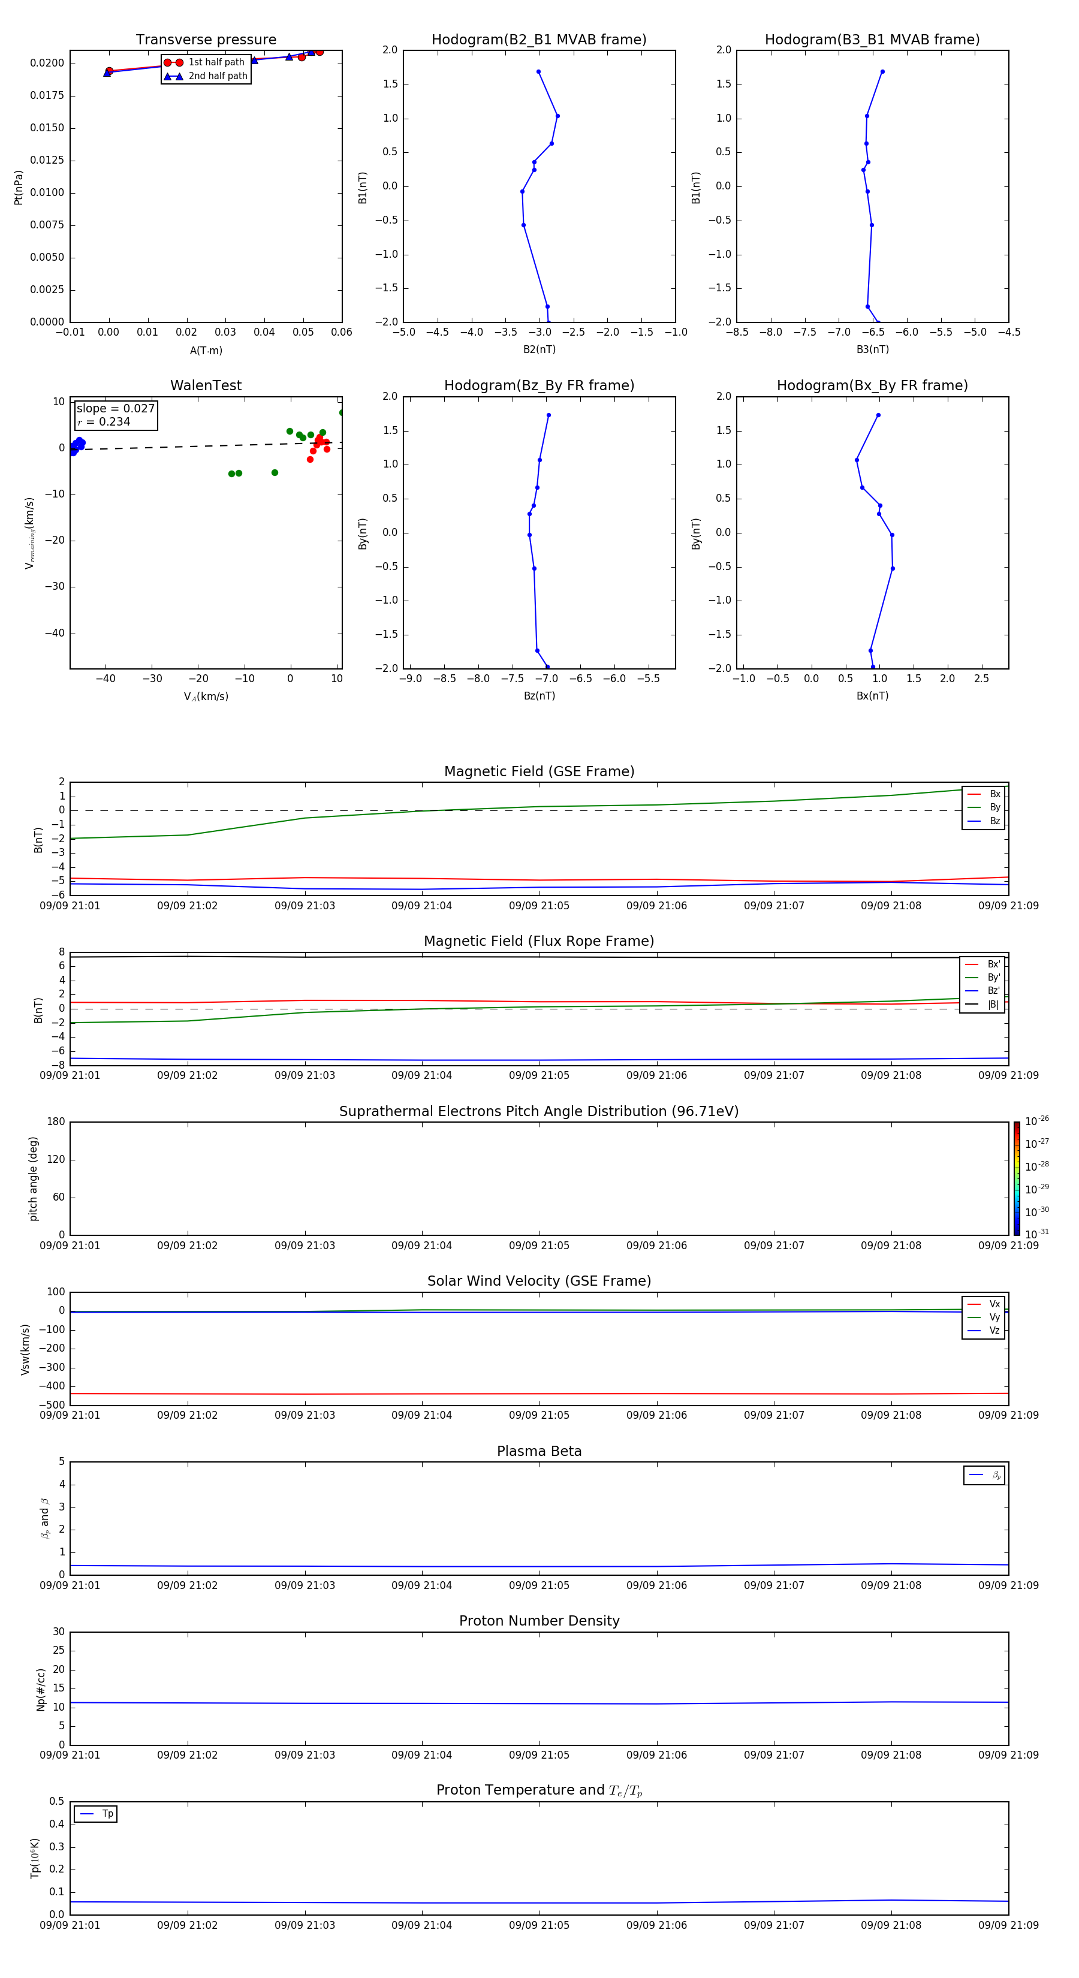Click topmost data point in B2_B1 hodogram

tap(538, 71)
